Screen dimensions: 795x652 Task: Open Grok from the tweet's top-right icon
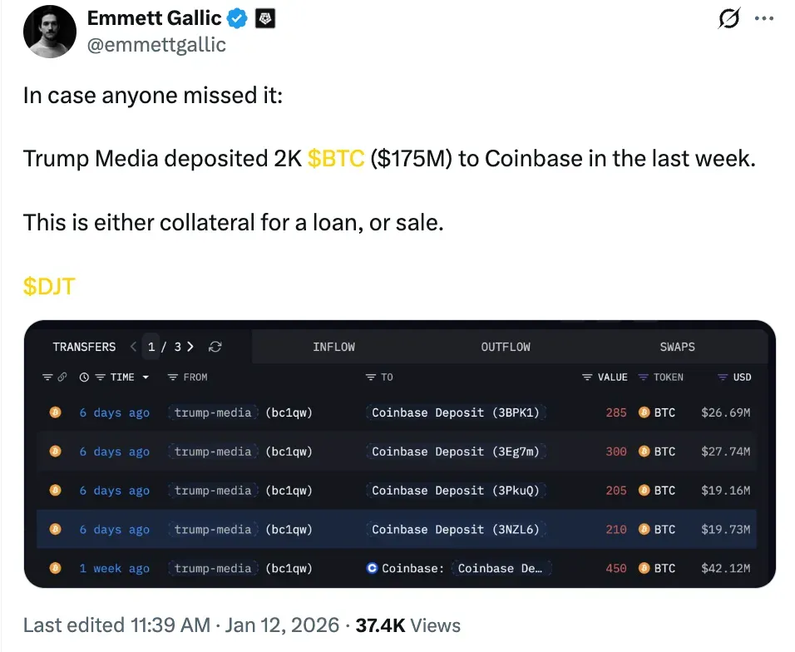(x=728, y=18)
